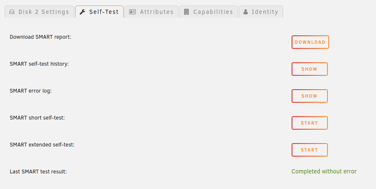
Task: Click the 'Last SMART test result:' label
Action: pyautogui.click(x=38, y=172)
